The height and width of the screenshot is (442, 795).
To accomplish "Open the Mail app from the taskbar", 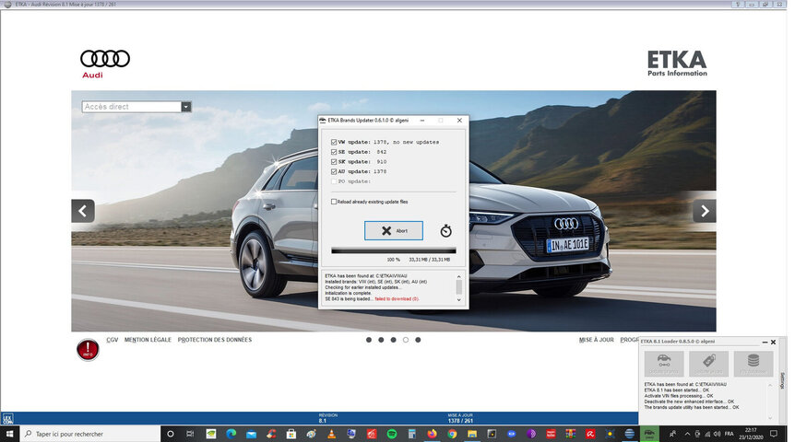I will [251, 434].
